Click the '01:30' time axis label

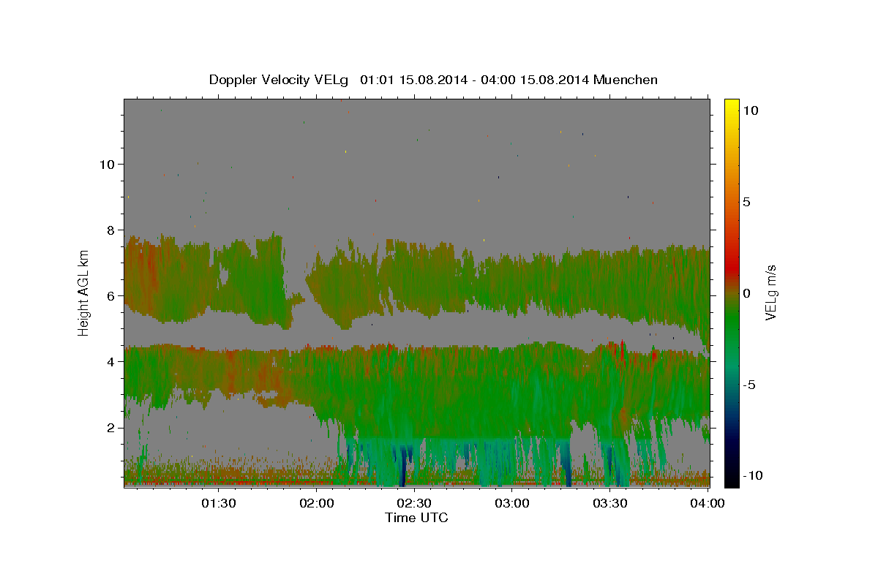click(219, 503)
